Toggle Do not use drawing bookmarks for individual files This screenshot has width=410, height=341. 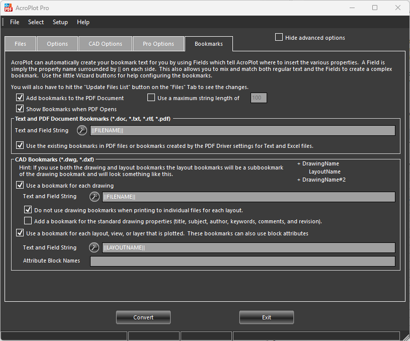click(x=28, y=210)
